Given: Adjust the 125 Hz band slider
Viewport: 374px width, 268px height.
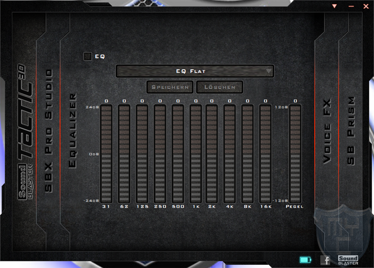Looking at the screenshot, I should pos(142,154).
